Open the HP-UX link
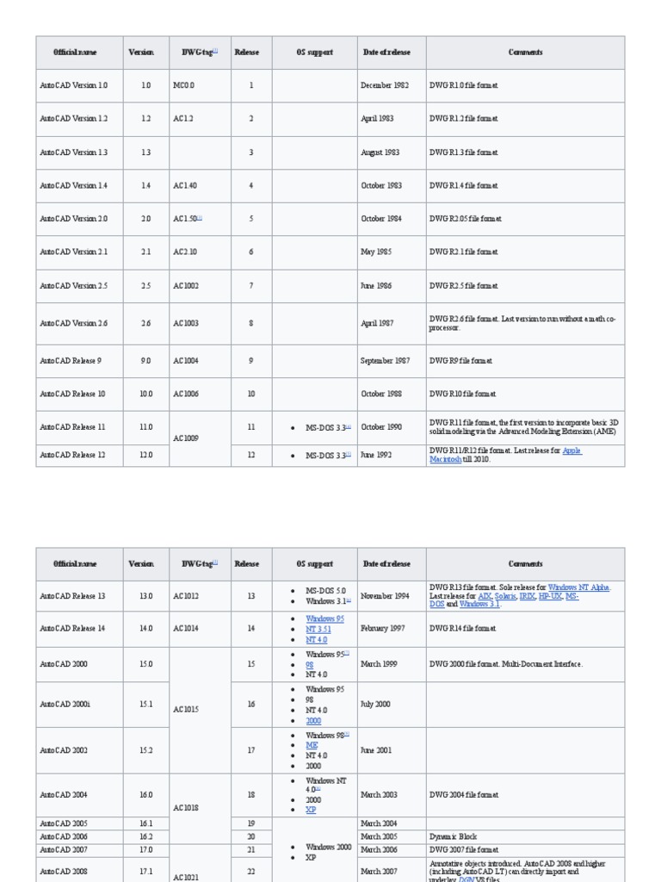Image resolution: width=661 pixels, height=882 pixels. [548, 596]
